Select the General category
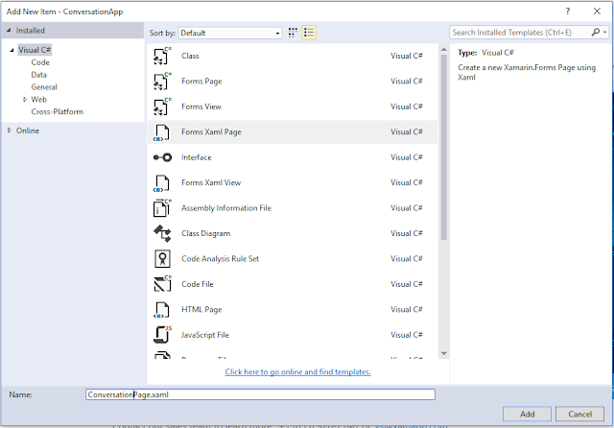This screenshot has height=428, width=614. point(44,87)
